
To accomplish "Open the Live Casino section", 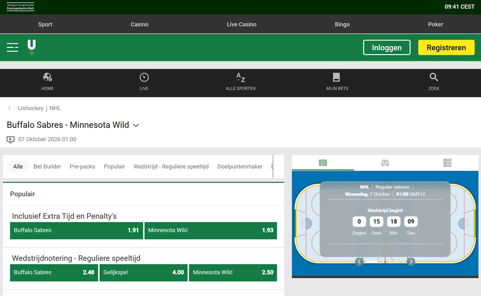I will [x=242, y=24].
